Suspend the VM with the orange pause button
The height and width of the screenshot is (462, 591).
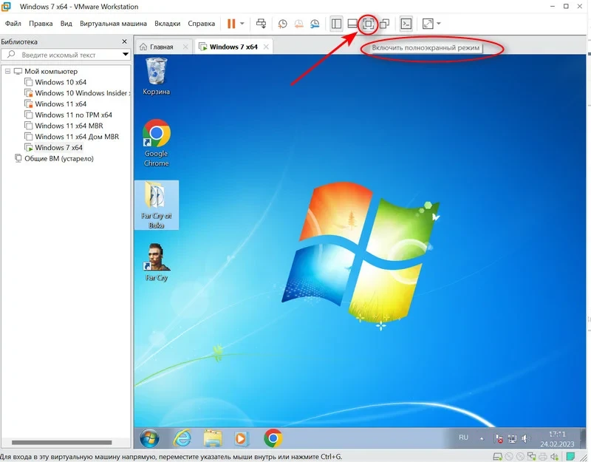point(231,24)
